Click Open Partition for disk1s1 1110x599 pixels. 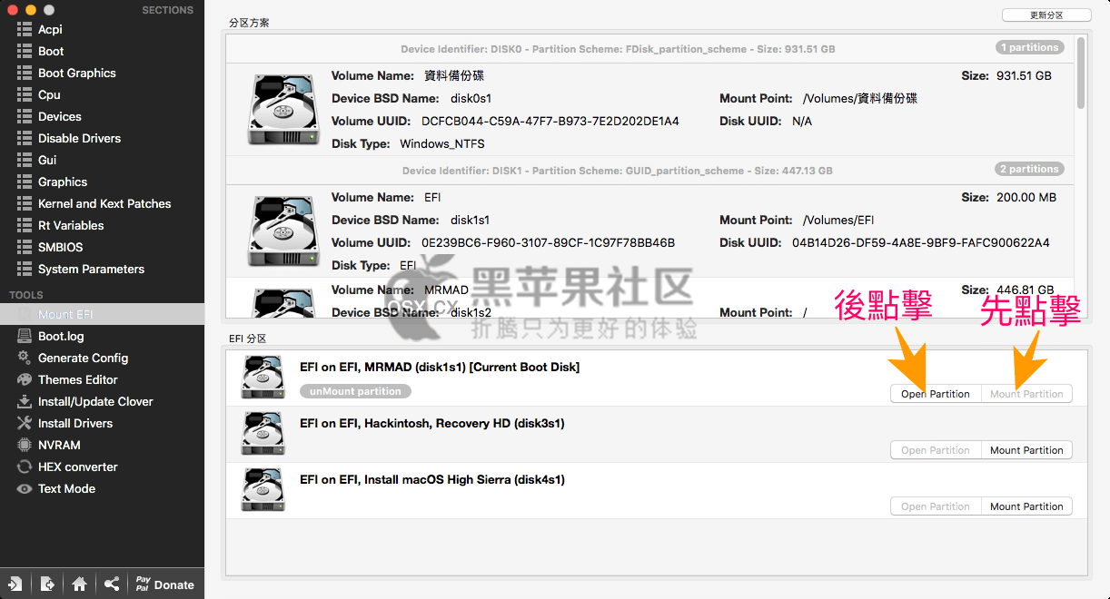click(936, 394)
